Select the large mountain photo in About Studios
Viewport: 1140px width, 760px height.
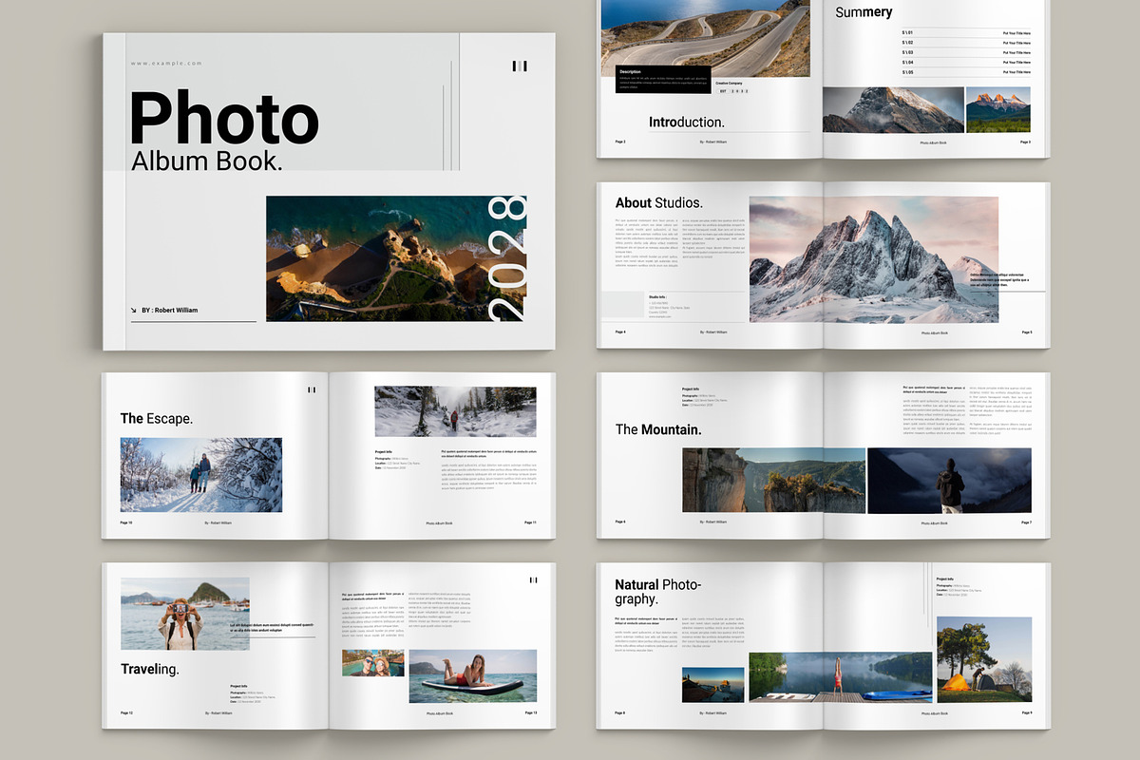[873, 260]
